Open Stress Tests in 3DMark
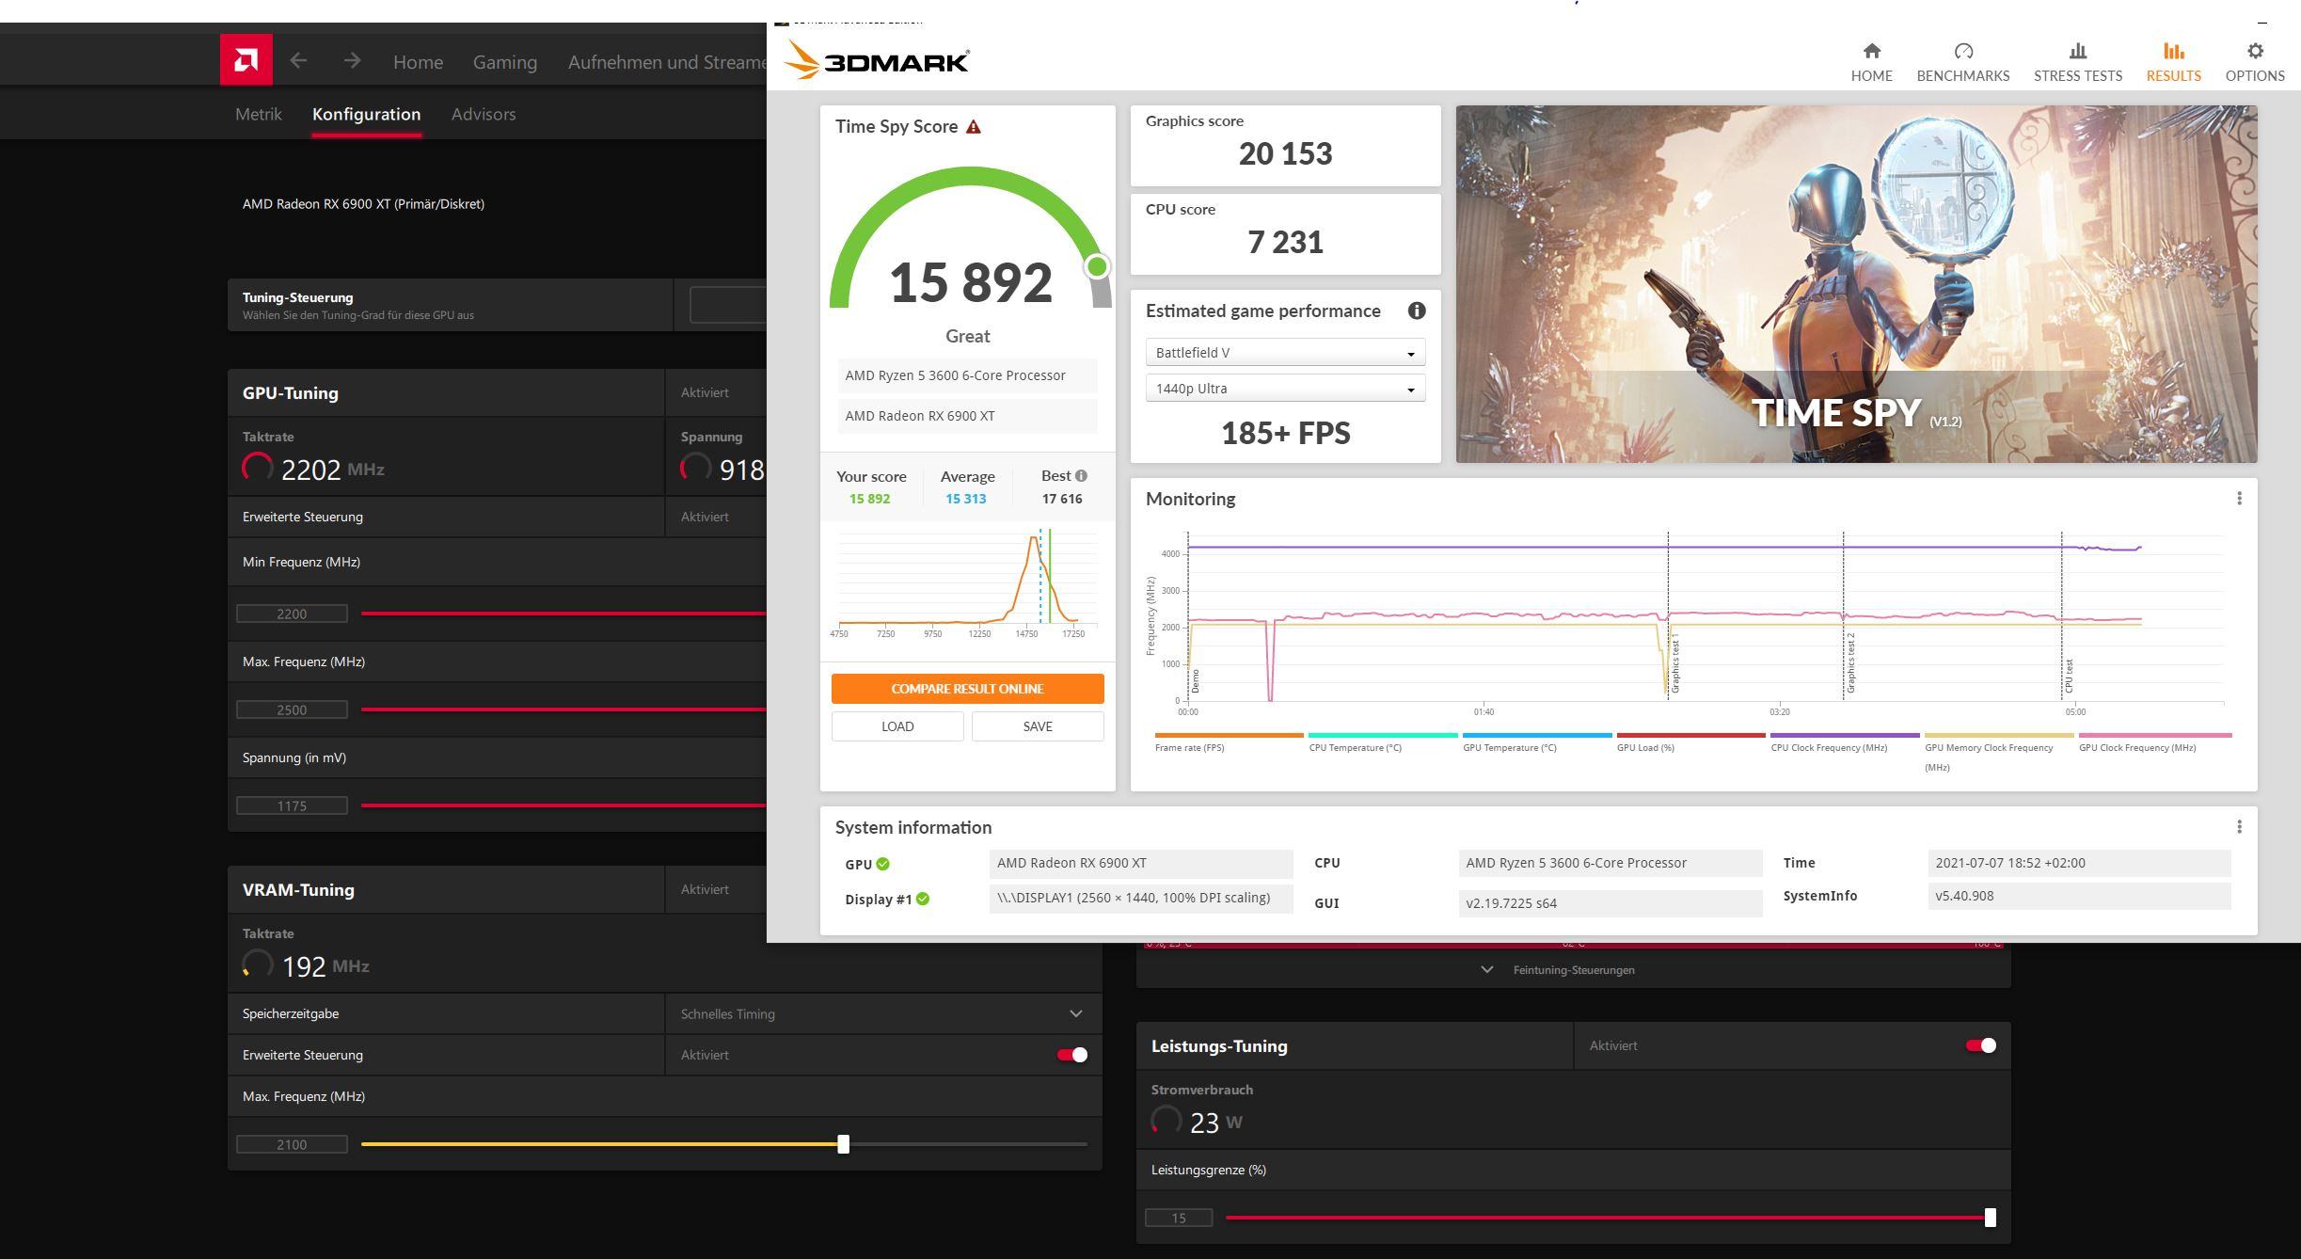Image resolution: width=2301 pixels, height=1259 pixels. tap(2077, 62)
